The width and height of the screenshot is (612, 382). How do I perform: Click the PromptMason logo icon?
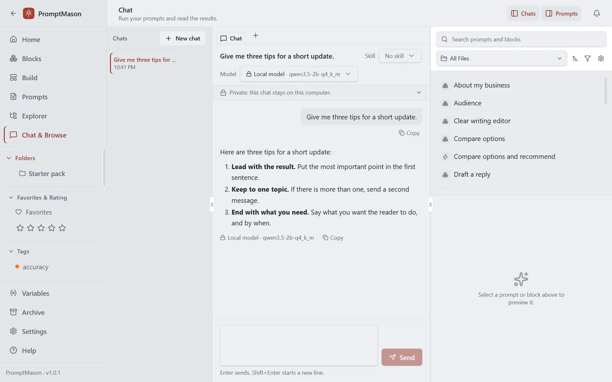tap(29, 13)
